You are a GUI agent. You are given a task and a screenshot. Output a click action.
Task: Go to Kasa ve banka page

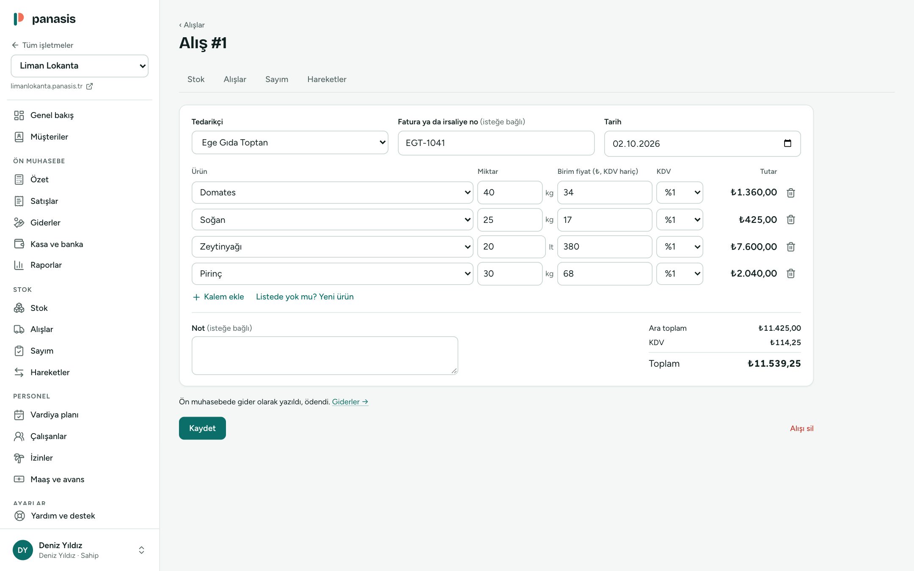pyautogui.click(x=57, y=244)
